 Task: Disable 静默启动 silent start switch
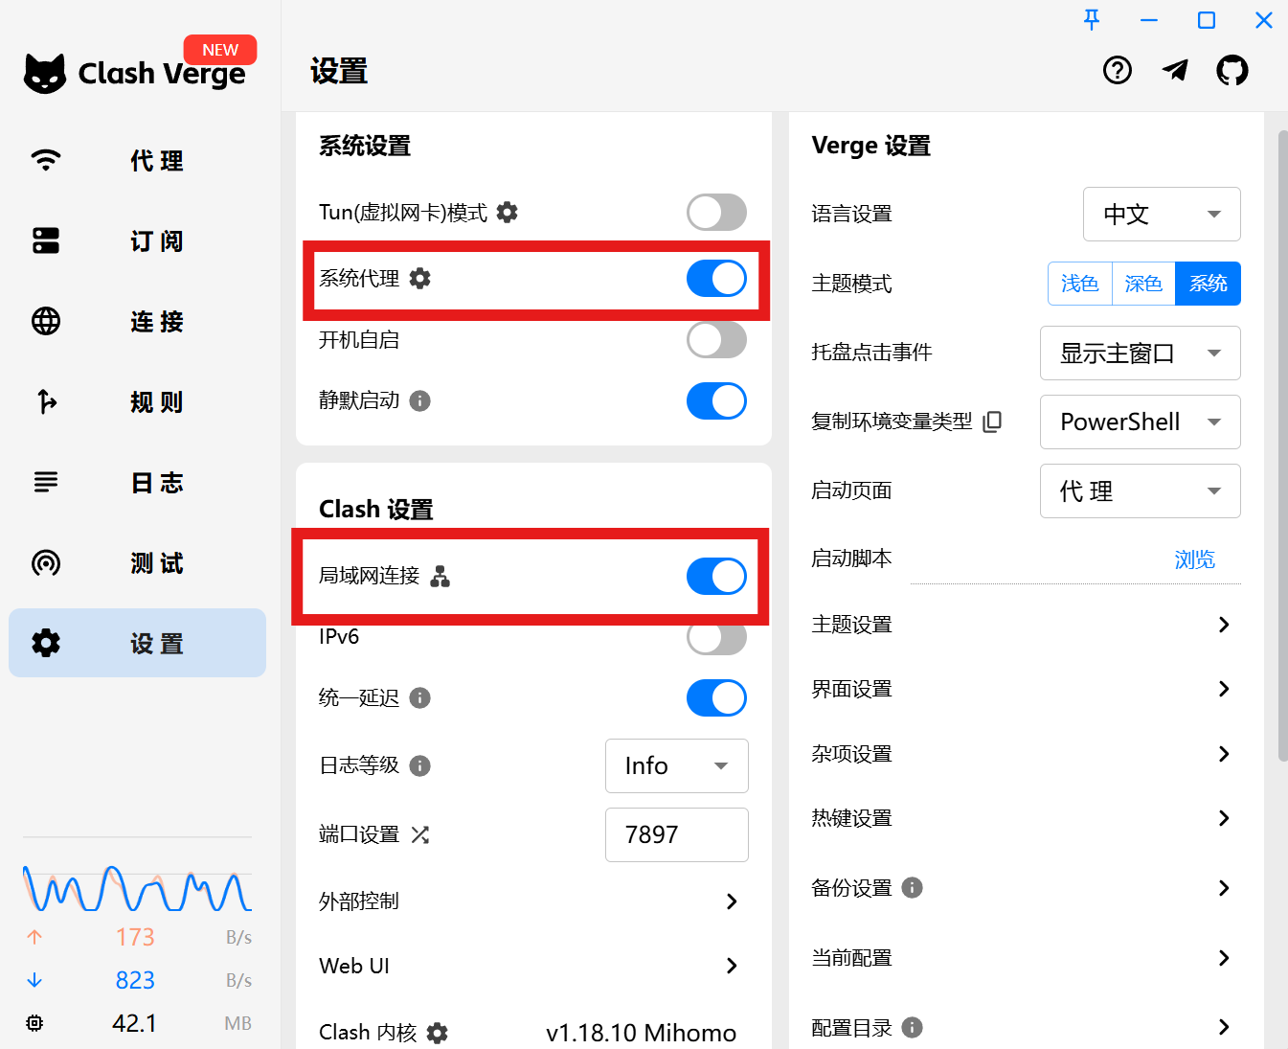pos(716,400)
